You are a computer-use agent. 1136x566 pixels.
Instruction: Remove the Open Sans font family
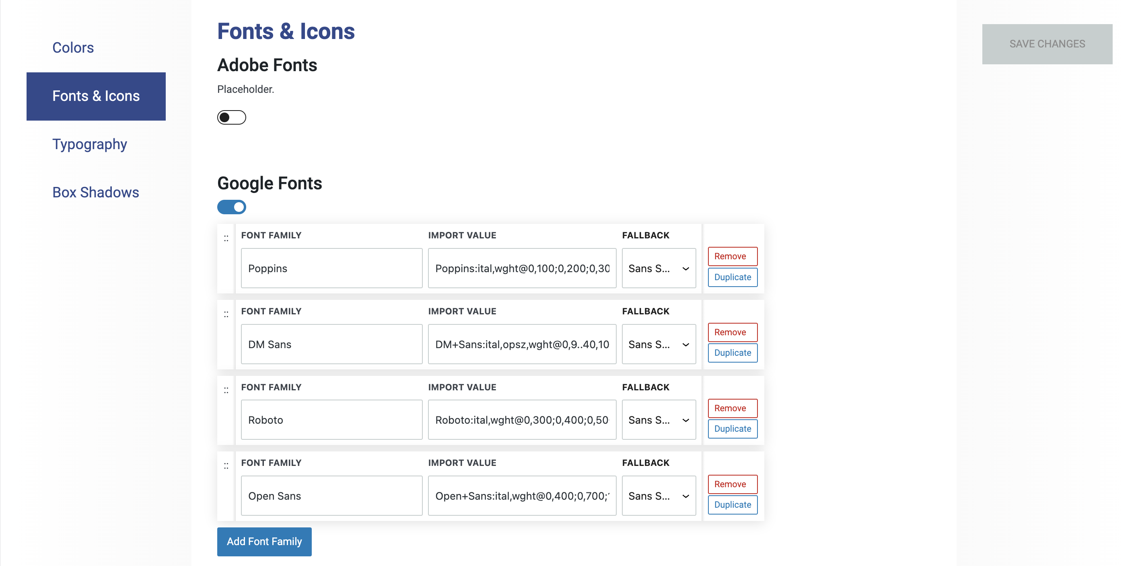coord(732,484)
